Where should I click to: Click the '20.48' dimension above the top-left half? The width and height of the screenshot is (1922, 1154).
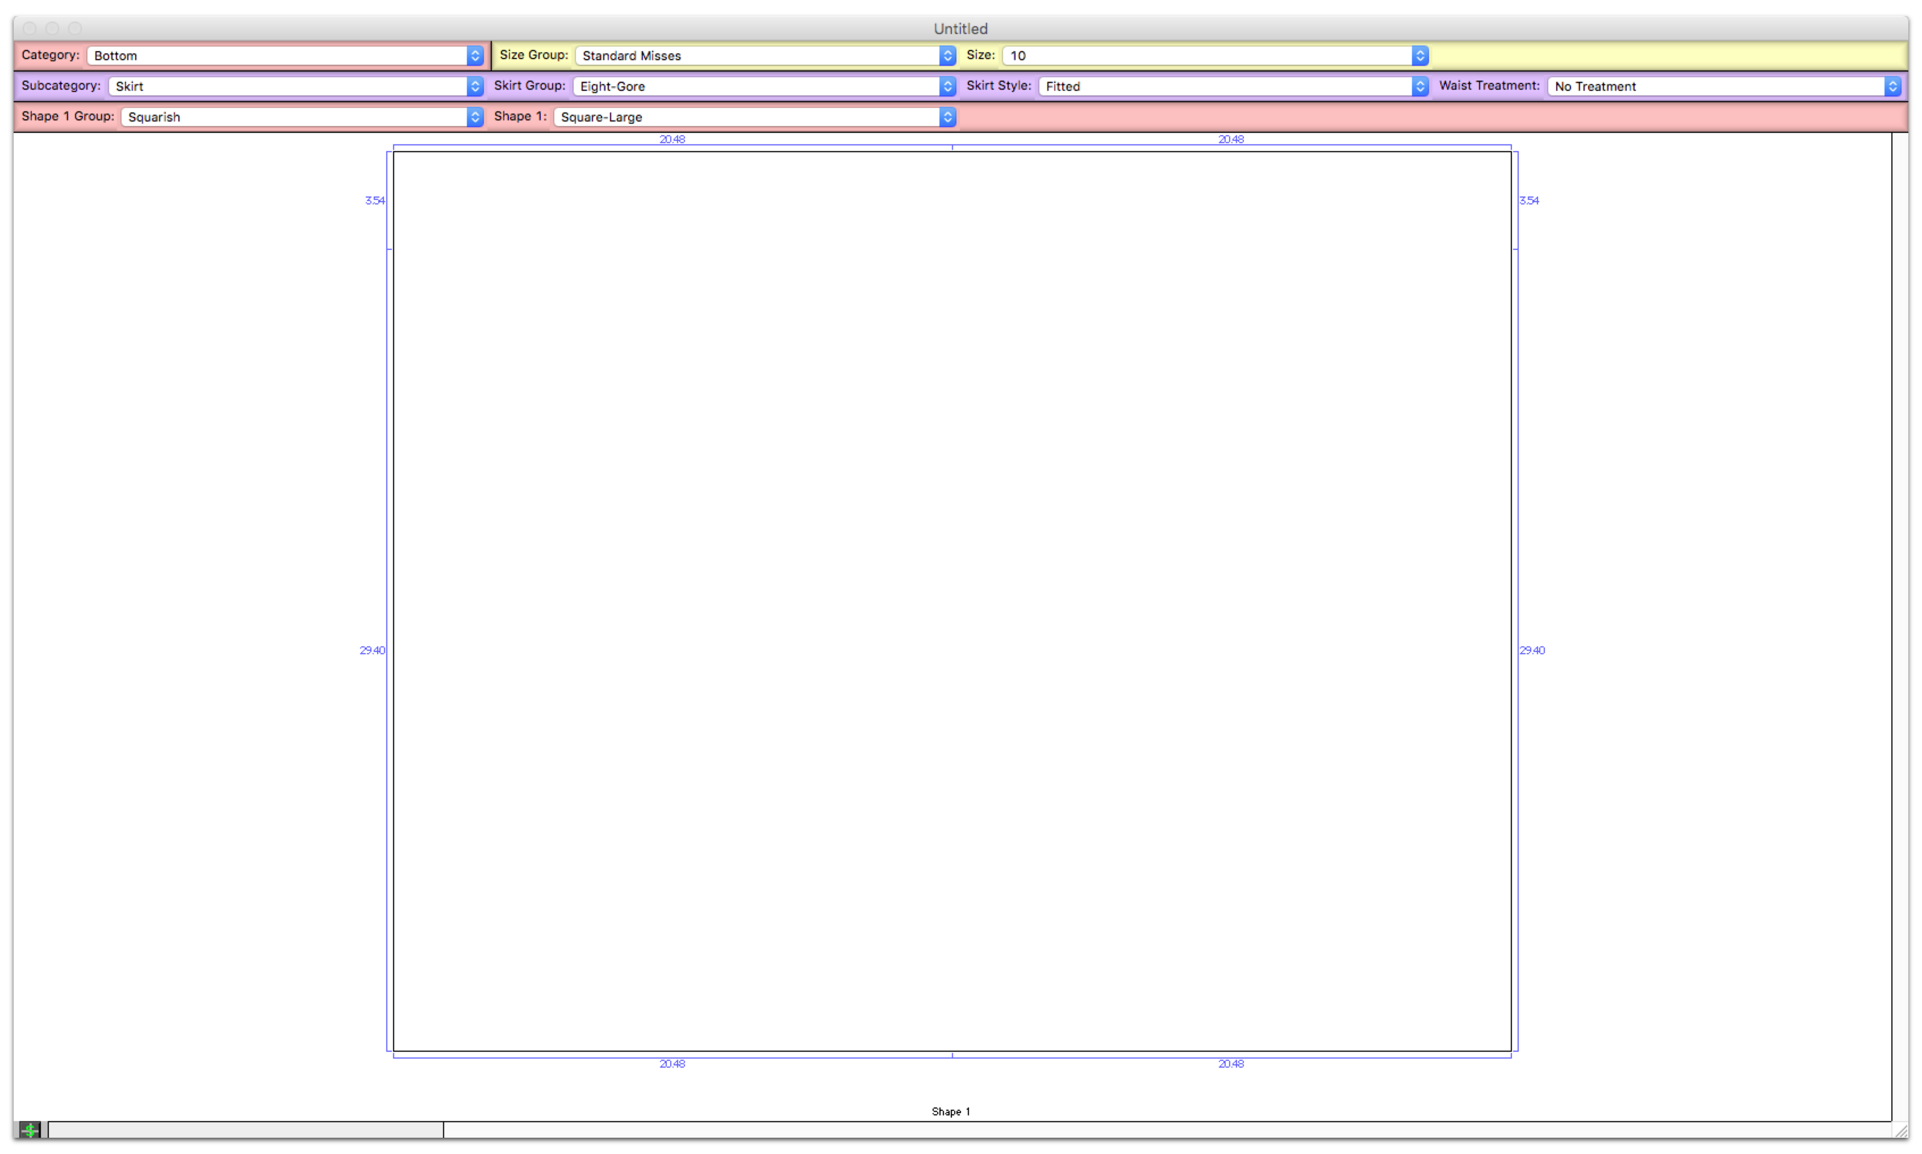[672, 139]
